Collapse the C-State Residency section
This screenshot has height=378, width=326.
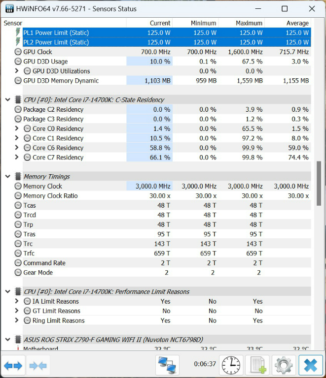pyautogui.click(x=7, y=100)
